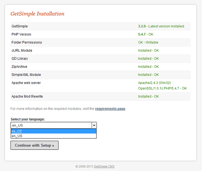Click the 'Apache Mod Rewrite' label
This screenshot has height=171, width=202.
click(27, 97)
